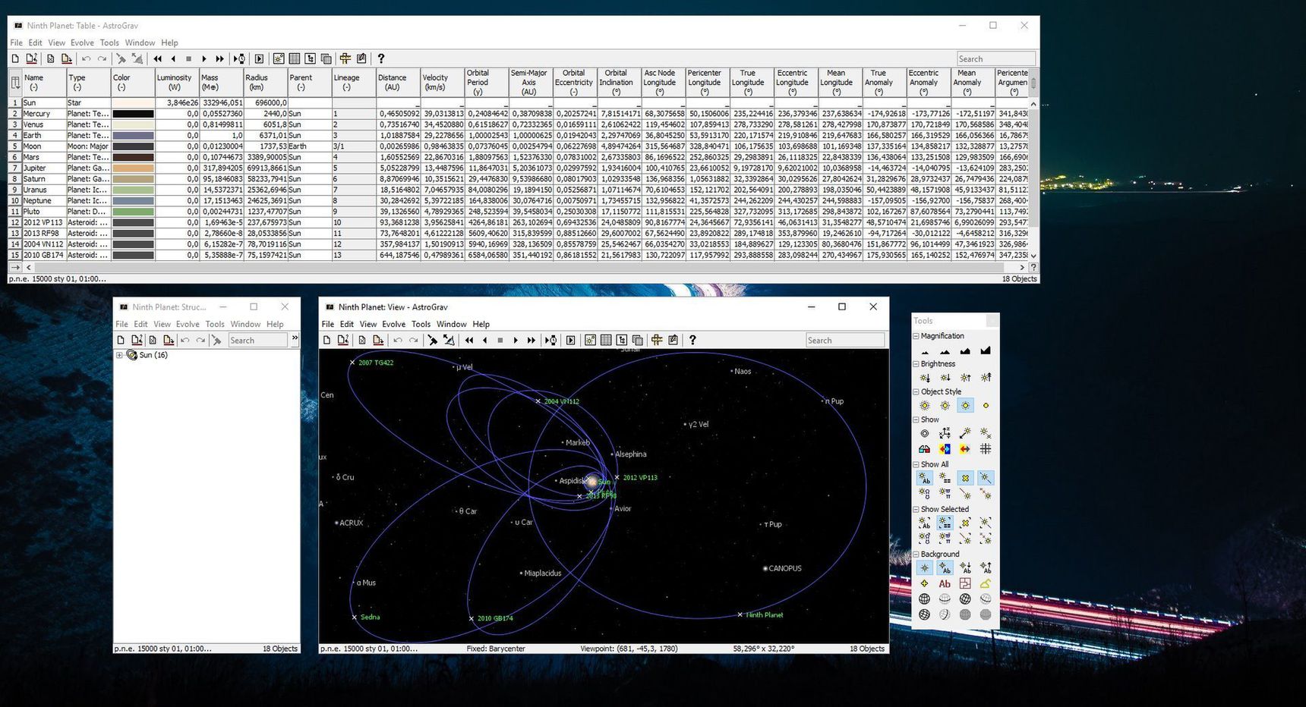This screenshot has height=707, width=1306.
Task: Click the play forward button in Table window toolbar
Action: (x=204, y=58)
